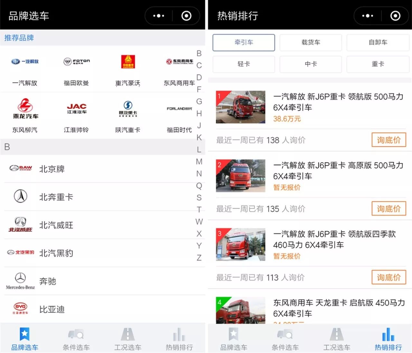The image size is (412, 353).
Task: Choose the 自卸车 category filter
Action: 378,43
